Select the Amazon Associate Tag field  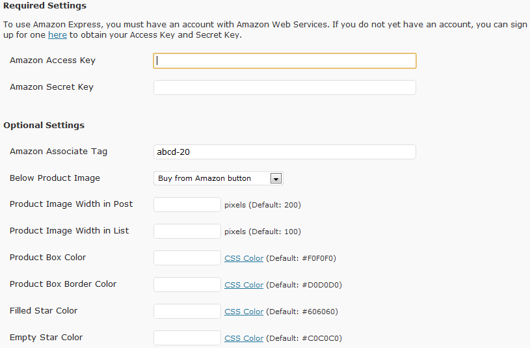click(285, 152)
